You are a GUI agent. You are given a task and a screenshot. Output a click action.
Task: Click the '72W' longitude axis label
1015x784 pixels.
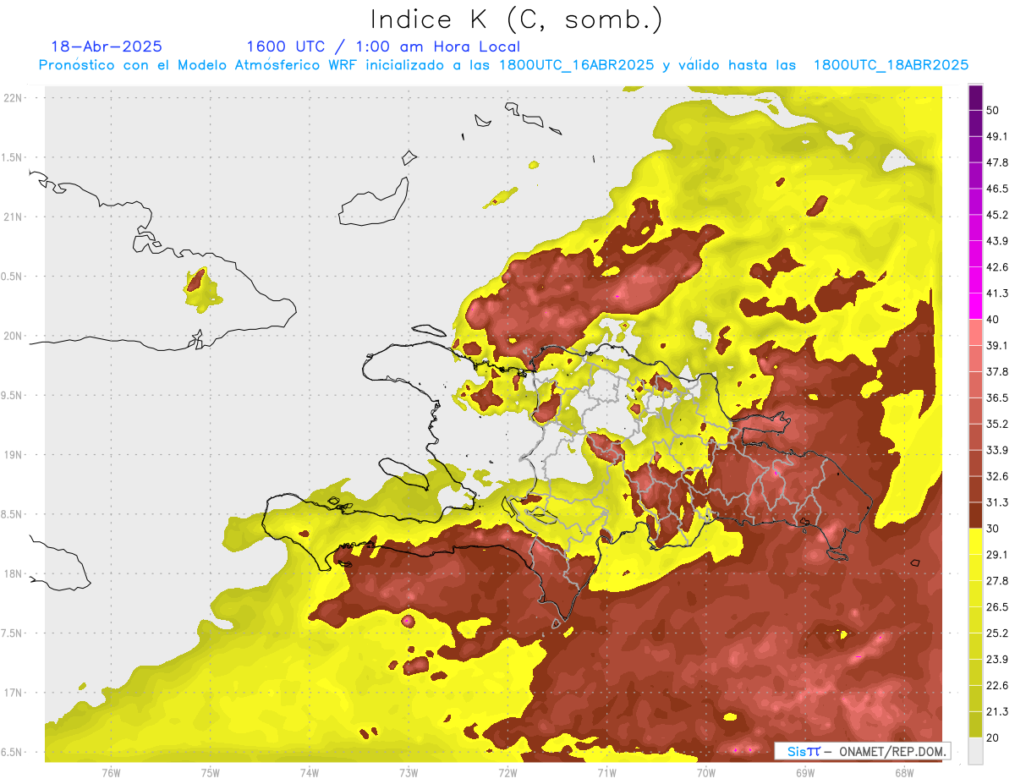point(507,773)
